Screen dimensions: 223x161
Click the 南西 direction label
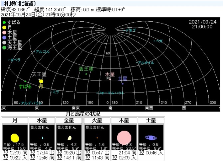(x=149, y=108)
